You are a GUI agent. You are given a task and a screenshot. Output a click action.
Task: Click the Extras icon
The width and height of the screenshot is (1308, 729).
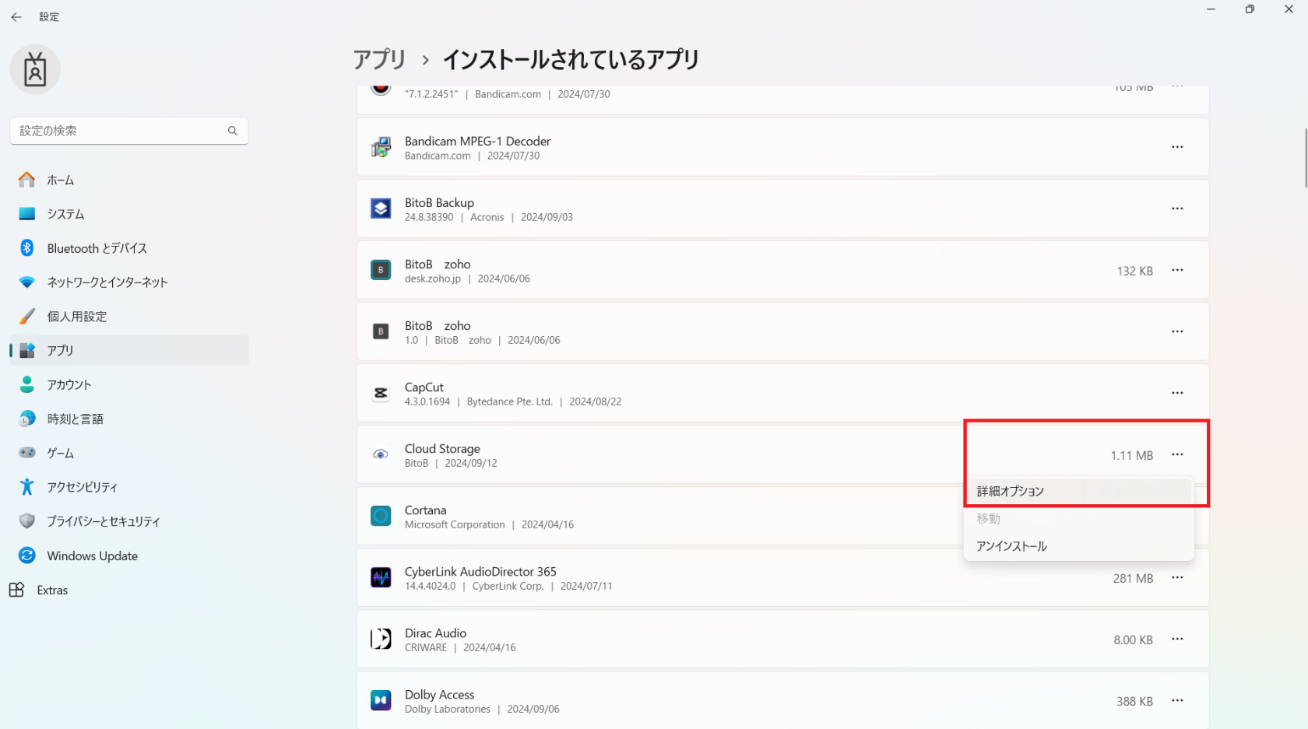pos(16,590)
